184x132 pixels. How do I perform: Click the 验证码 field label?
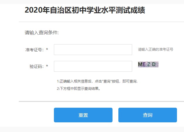click(36, 66)
